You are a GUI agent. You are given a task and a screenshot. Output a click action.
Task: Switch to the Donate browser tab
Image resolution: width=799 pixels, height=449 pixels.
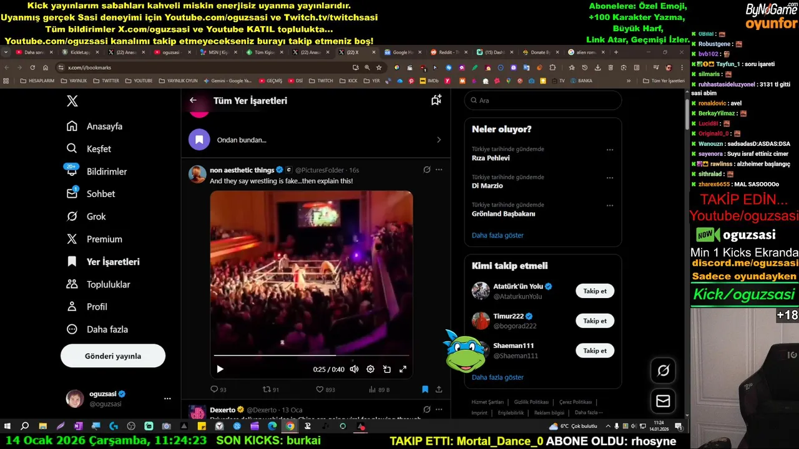click(541, 52)
